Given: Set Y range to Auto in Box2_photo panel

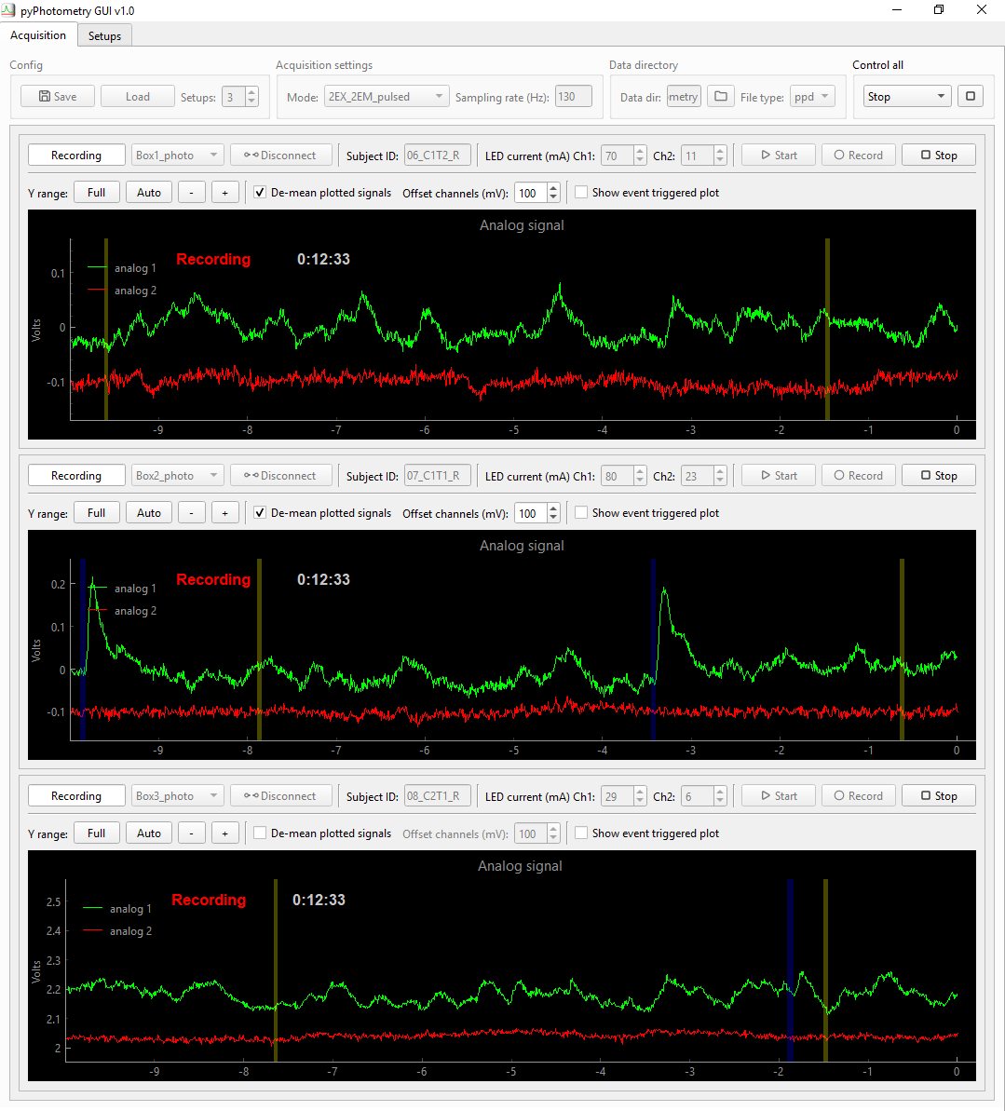Looking at the screenshot, I should click(149, 512).
